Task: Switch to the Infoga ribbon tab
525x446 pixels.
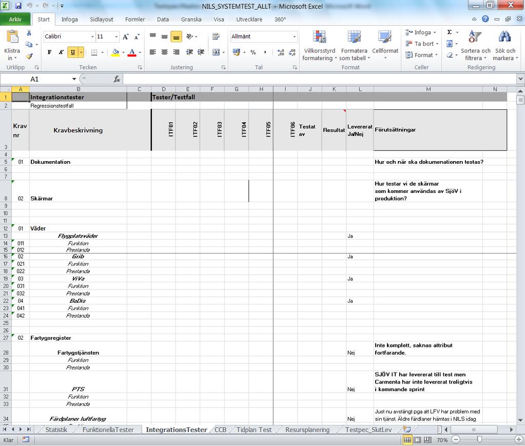Action: click(70, 20)
